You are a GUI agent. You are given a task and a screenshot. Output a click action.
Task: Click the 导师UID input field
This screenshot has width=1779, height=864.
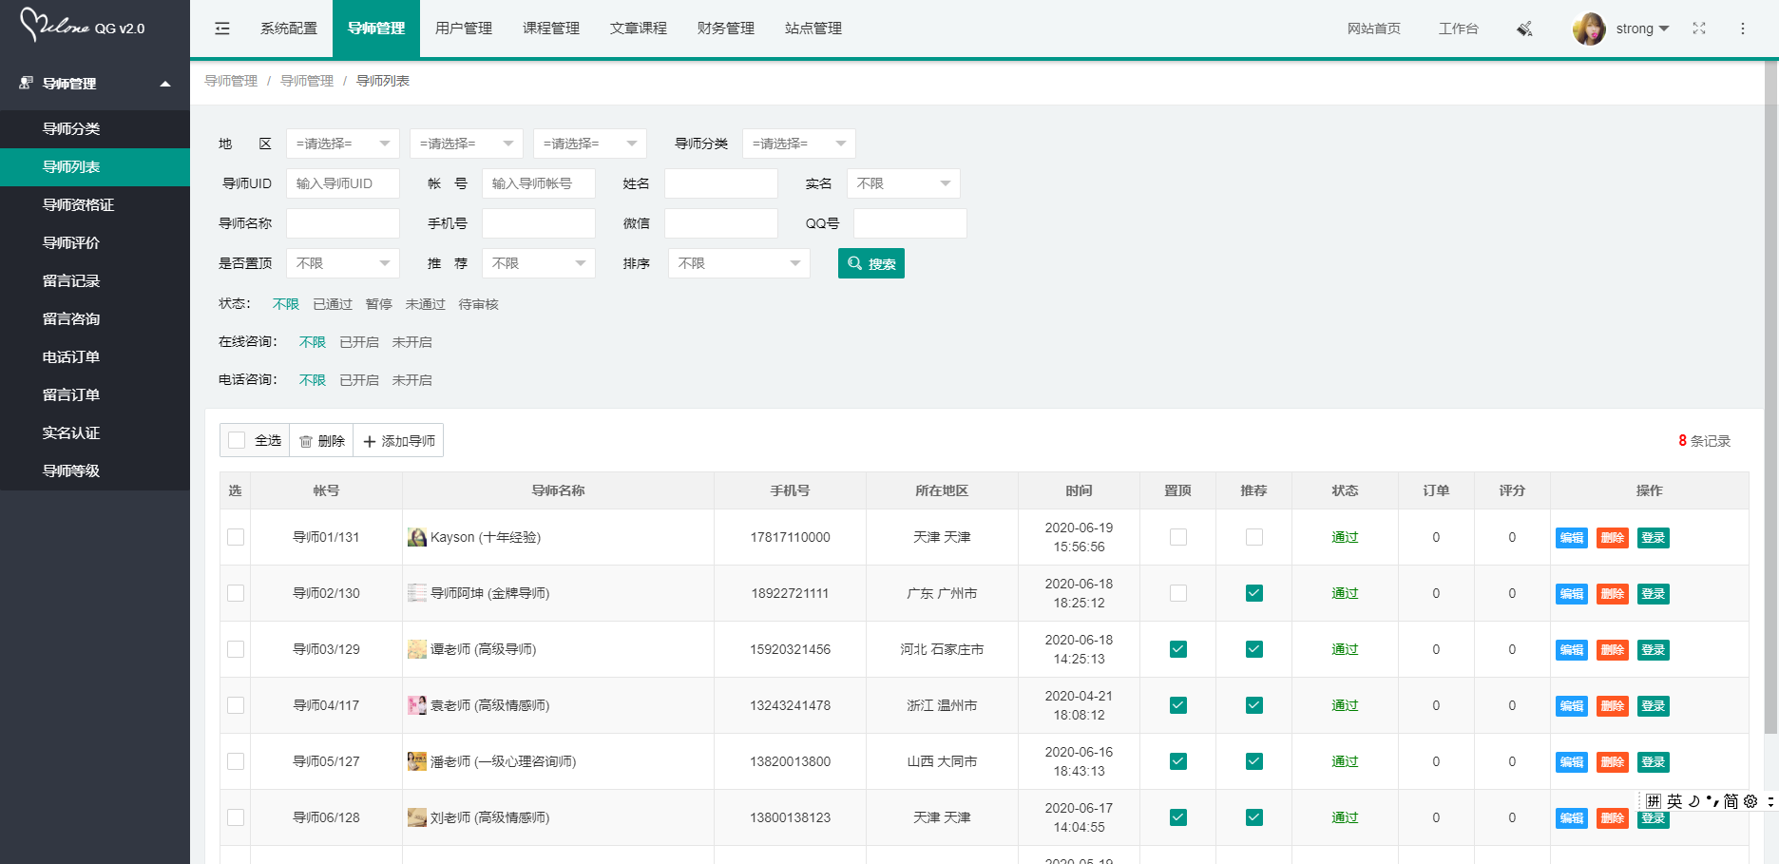[343, 183]
